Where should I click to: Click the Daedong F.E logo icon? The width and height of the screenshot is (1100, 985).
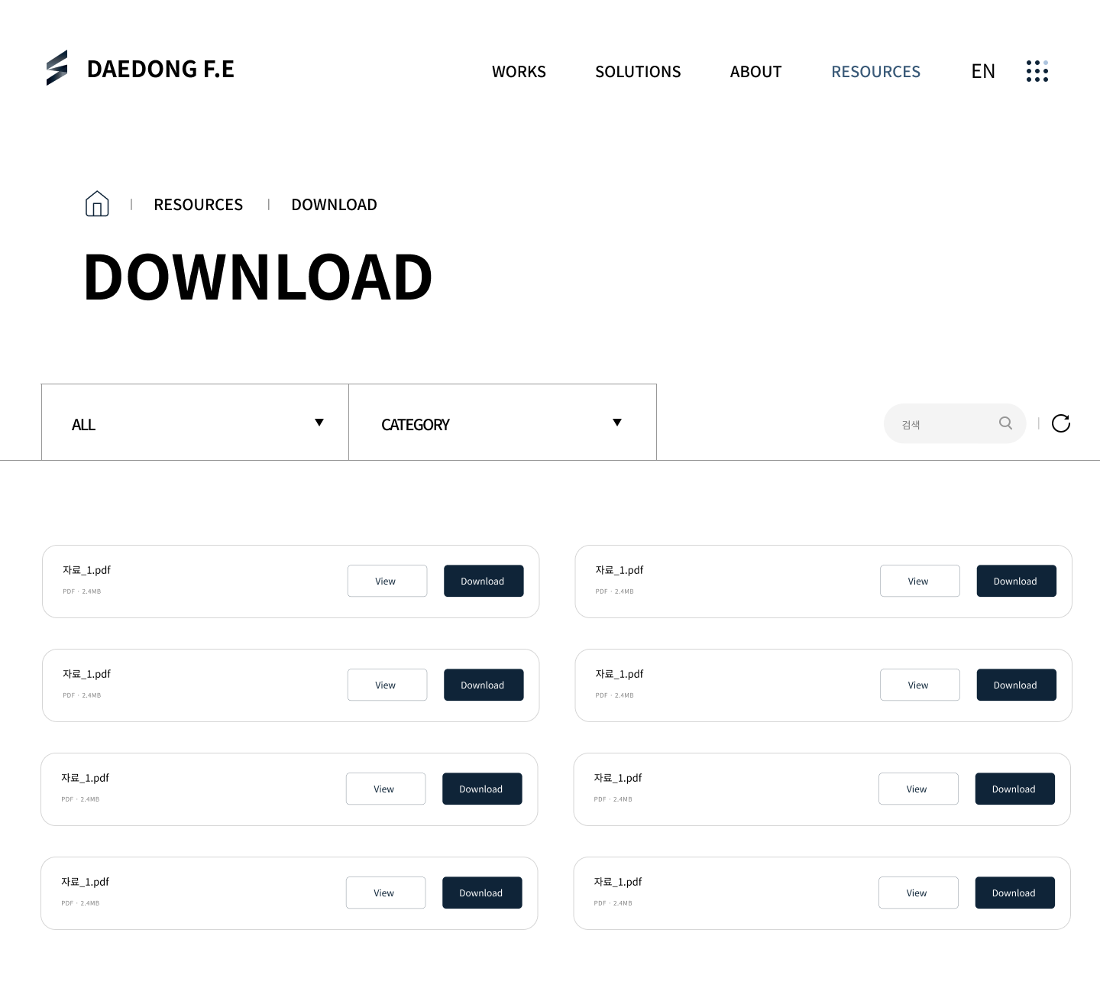[x=57, y=68]
